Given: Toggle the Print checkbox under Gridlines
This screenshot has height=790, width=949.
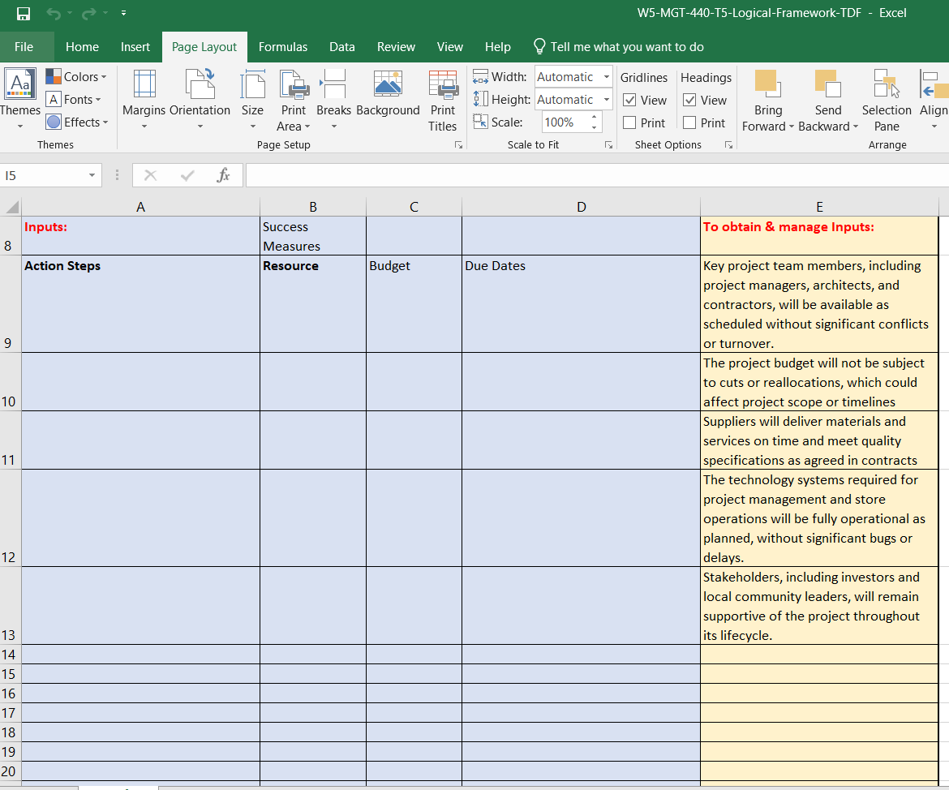Looking at the screenshot, I should coord(629,122).
